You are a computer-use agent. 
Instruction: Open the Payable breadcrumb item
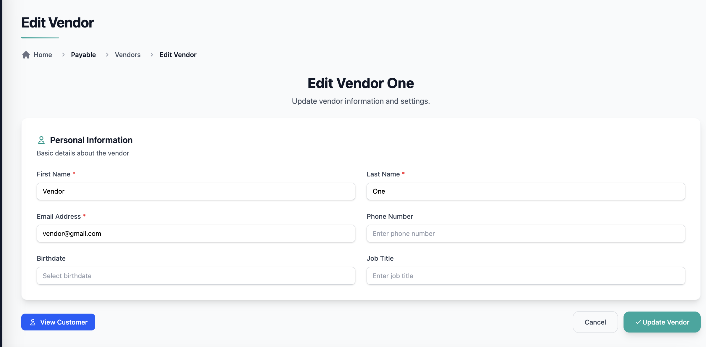(83, 55)
